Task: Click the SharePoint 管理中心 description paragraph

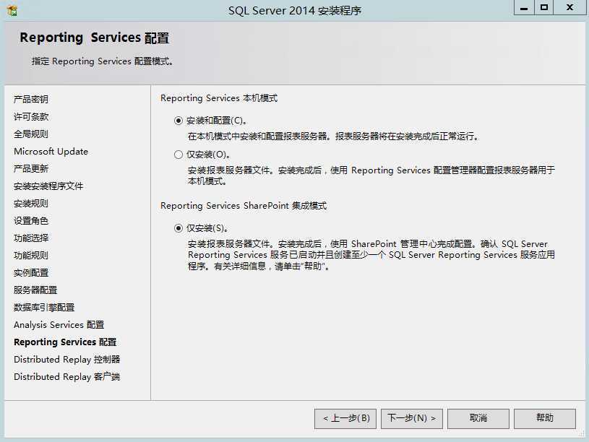Action: (371, 255)
